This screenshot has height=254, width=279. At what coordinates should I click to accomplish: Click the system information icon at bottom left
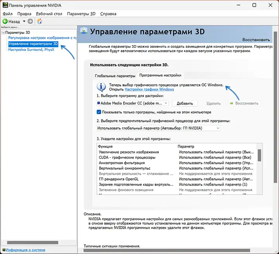click(4, 250)
